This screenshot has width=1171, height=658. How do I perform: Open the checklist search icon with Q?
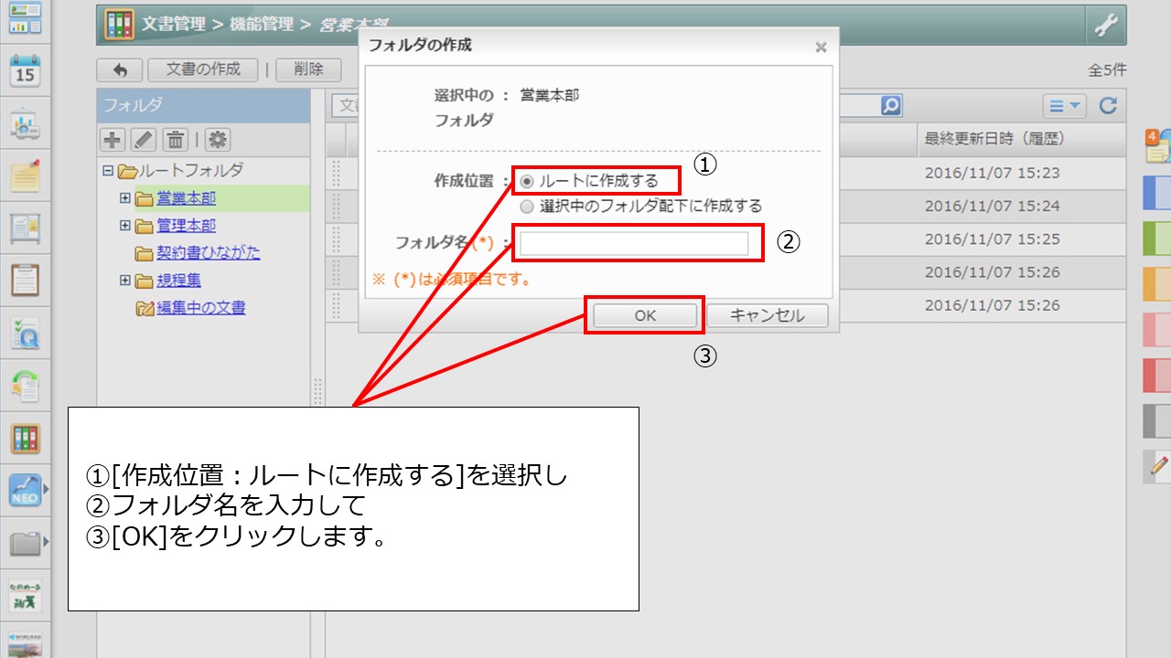(x=25, y=334)
